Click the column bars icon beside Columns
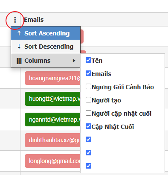The width and height of the screenshot is (168, 175). [x=19, y=61]
